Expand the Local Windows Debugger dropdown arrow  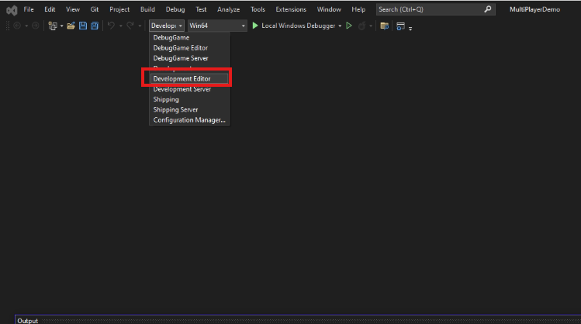(x=340, y=26)
